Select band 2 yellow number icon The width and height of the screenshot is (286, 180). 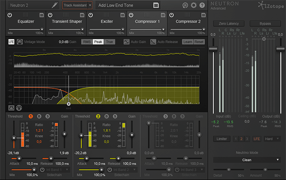[98, 116]
